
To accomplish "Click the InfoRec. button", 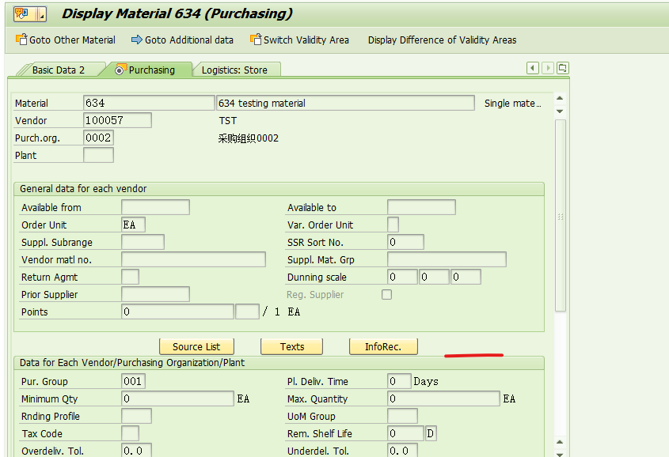I will pos(383,346).
